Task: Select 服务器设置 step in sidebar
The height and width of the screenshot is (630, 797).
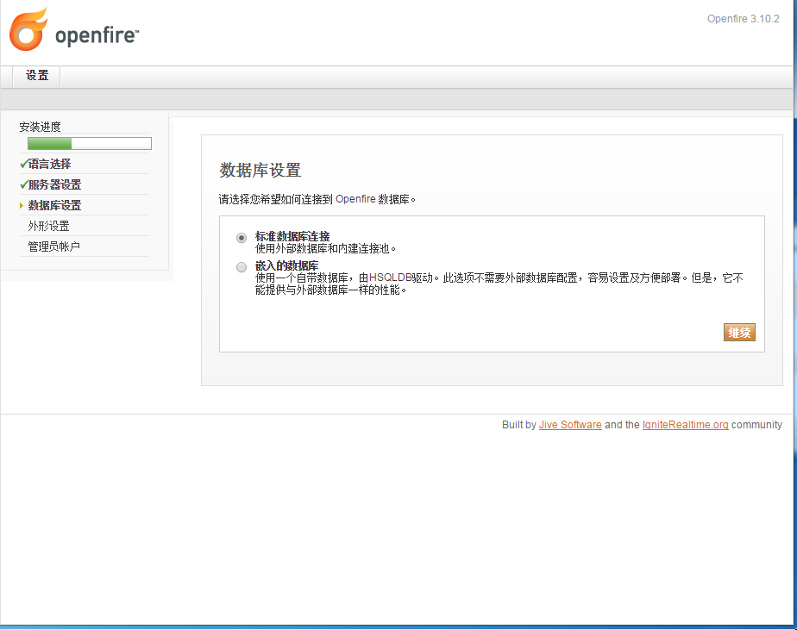Action: (54, 184)
